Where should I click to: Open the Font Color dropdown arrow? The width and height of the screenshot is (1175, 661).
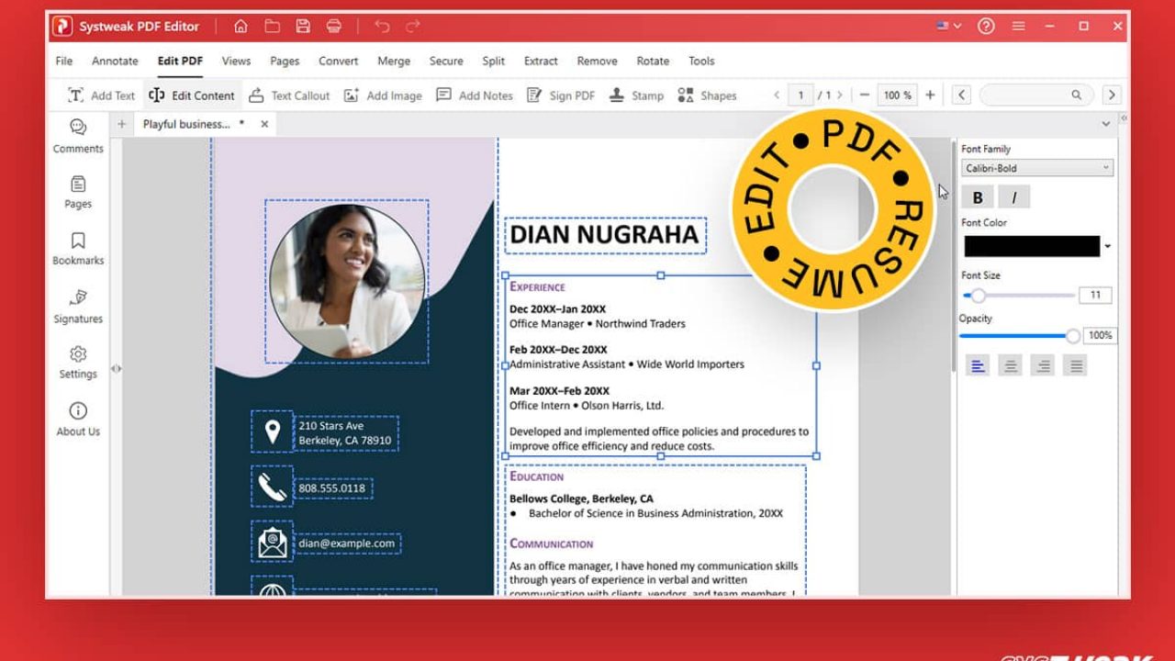1108,246
